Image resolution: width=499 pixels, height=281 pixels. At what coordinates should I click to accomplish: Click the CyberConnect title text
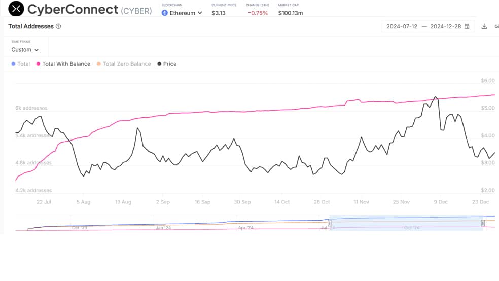coord(73,9)
